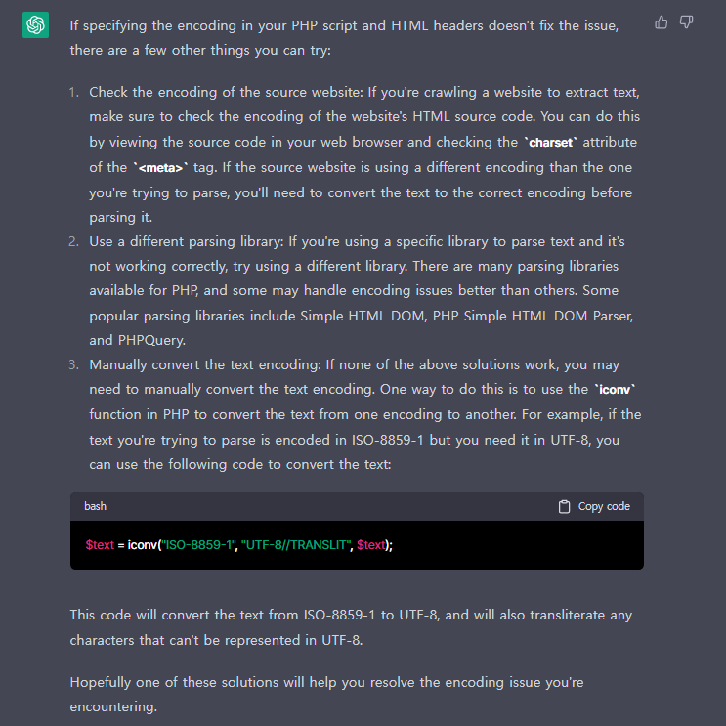This screenshot has width=726, height=726.
Task: Click the thumbs up feedback icon
Action: 661,22
